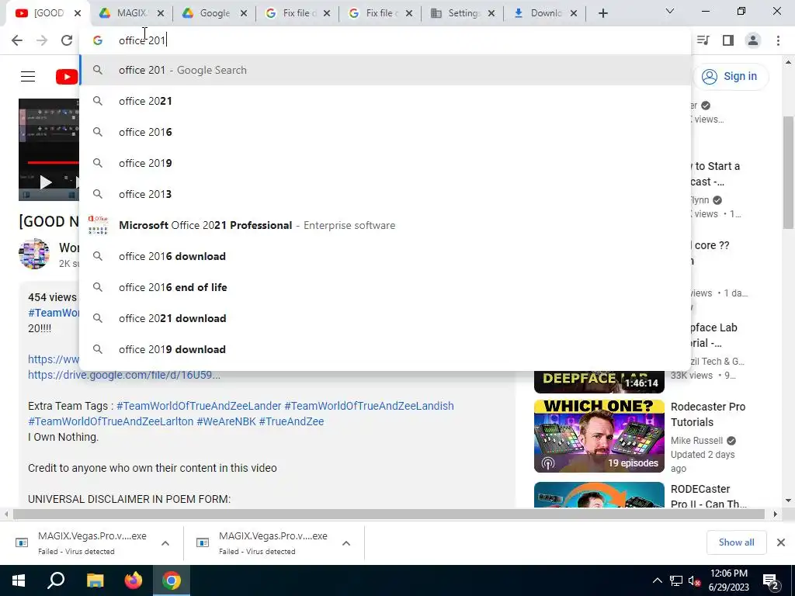Switch to the Google Drive tab
This screenshot has width=795, height=596.
[207, 13]
